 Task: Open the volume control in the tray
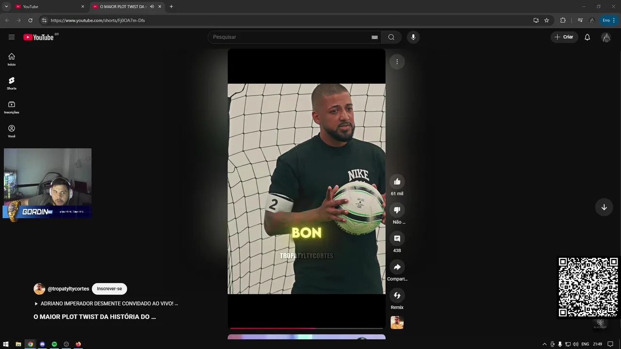click(x=575, y=344)
